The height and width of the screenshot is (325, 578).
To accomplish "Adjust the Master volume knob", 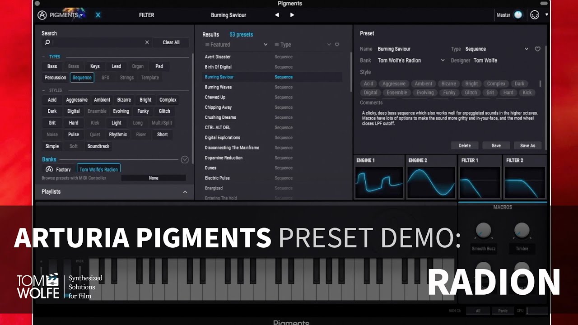I will 518,15.
